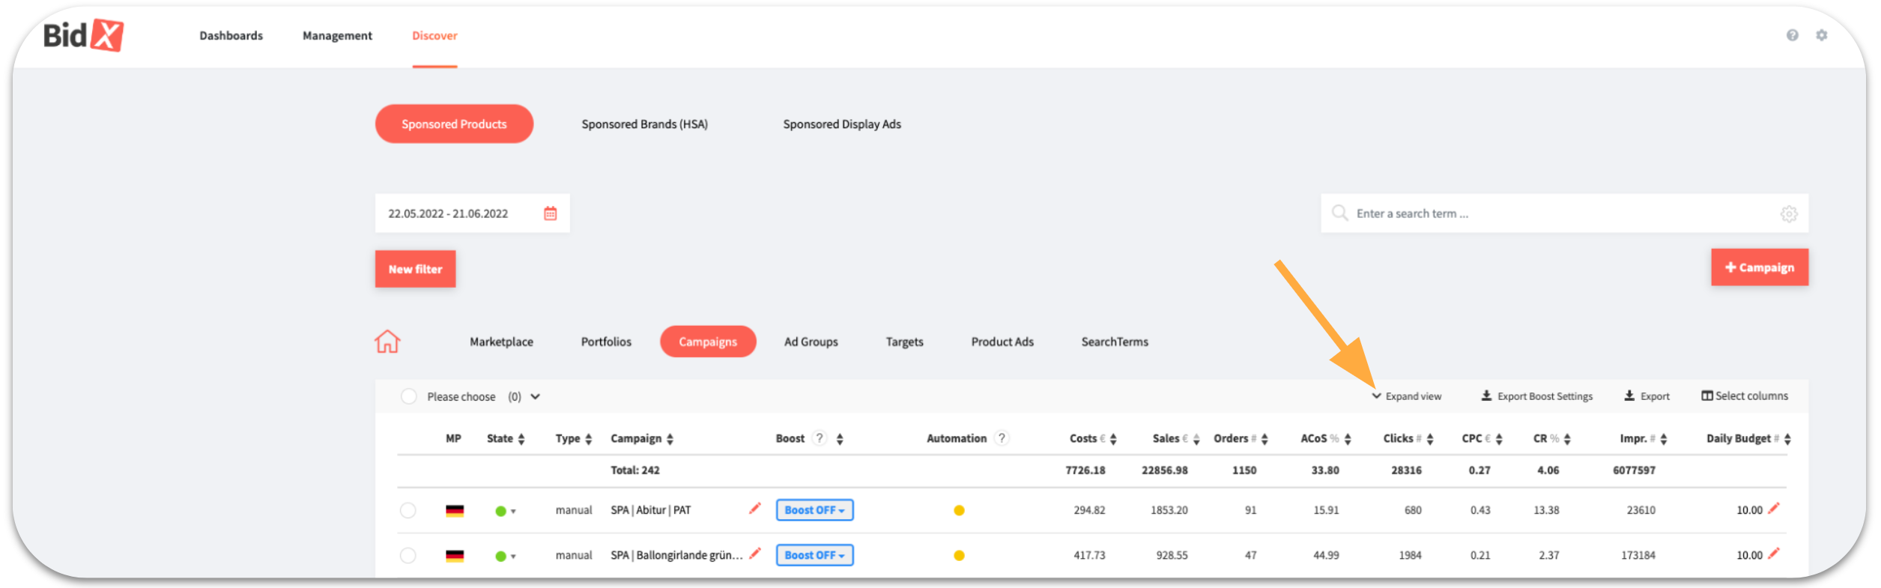1881x588 pixels.
Task: Open the Management menu
Action: [x=337, y=35]
